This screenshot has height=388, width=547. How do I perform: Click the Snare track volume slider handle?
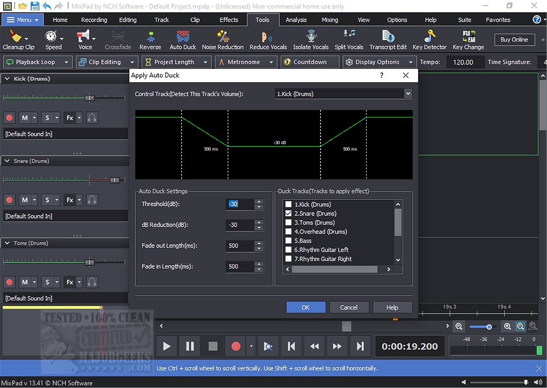tap(114, 180)
